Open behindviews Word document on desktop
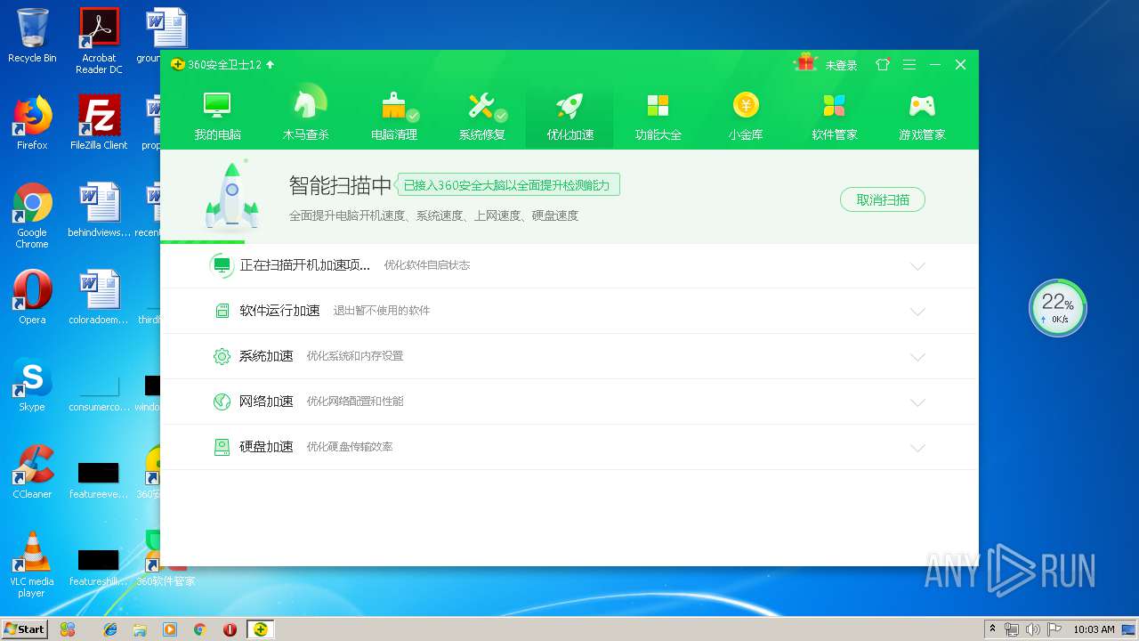 pyautogui.click(x=99, y=210)
